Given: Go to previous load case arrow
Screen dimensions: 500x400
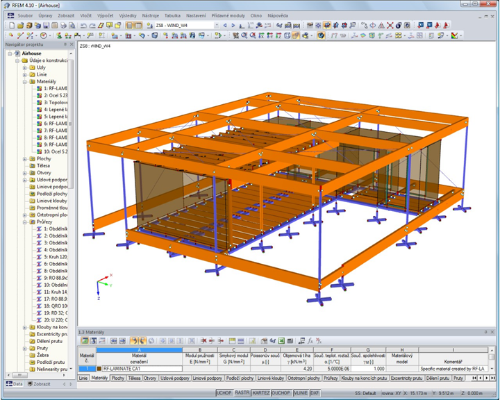Looking at the screenshot, I should pos(225,25).
